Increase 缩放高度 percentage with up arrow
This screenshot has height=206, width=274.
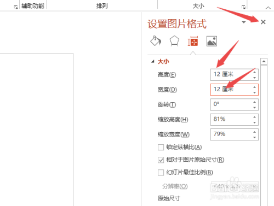(x=255, y=117)
